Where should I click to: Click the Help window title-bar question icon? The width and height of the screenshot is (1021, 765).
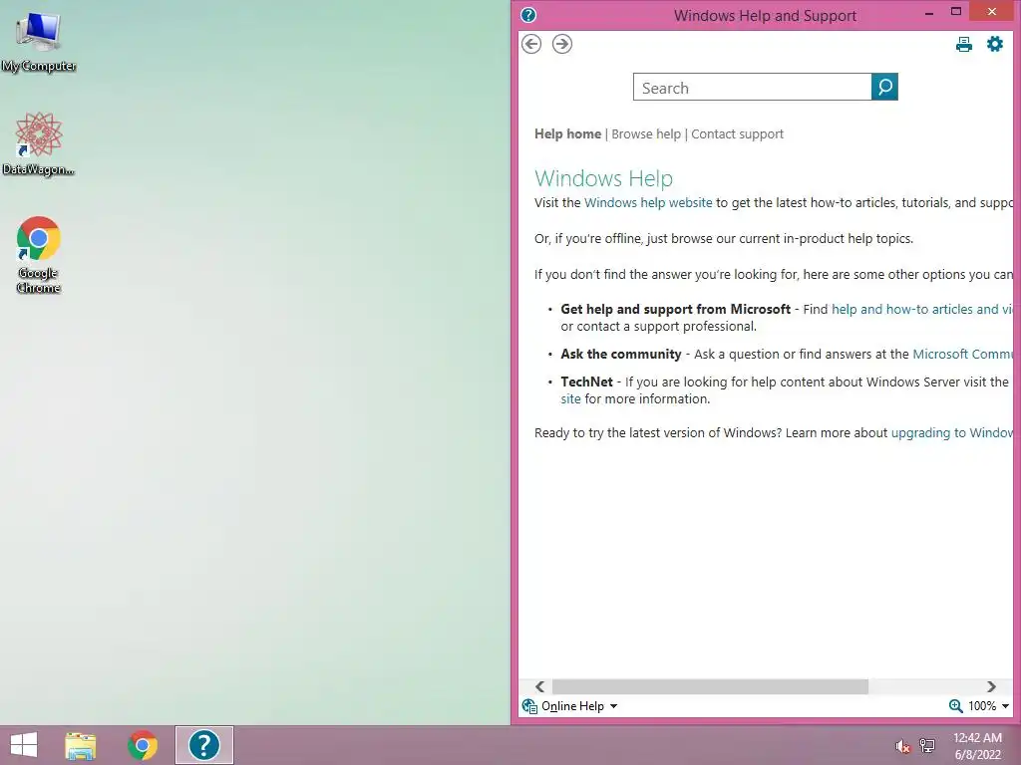528,15
